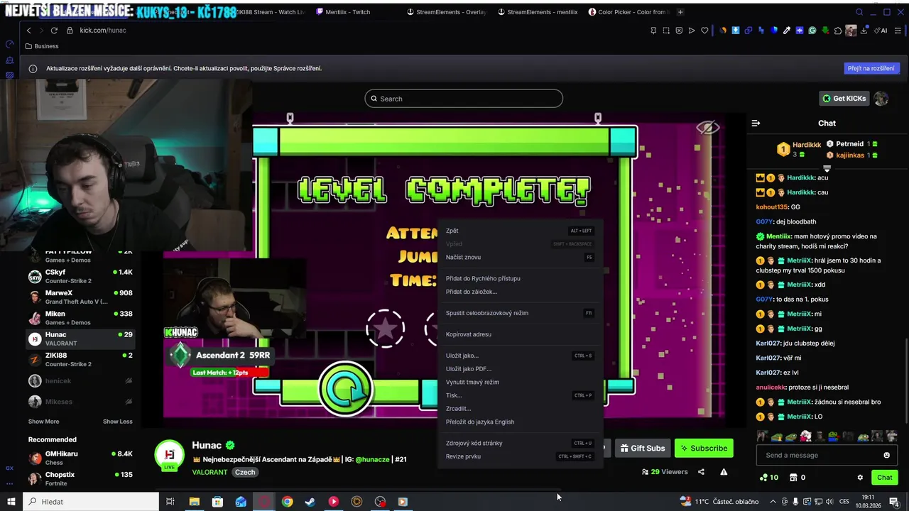
Task: Click the pin icon in address bar
Action: [653, 31]
